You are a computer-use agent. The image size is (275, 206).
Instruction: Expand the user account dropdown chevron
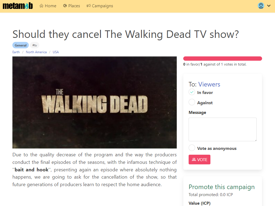pos(269,6)
